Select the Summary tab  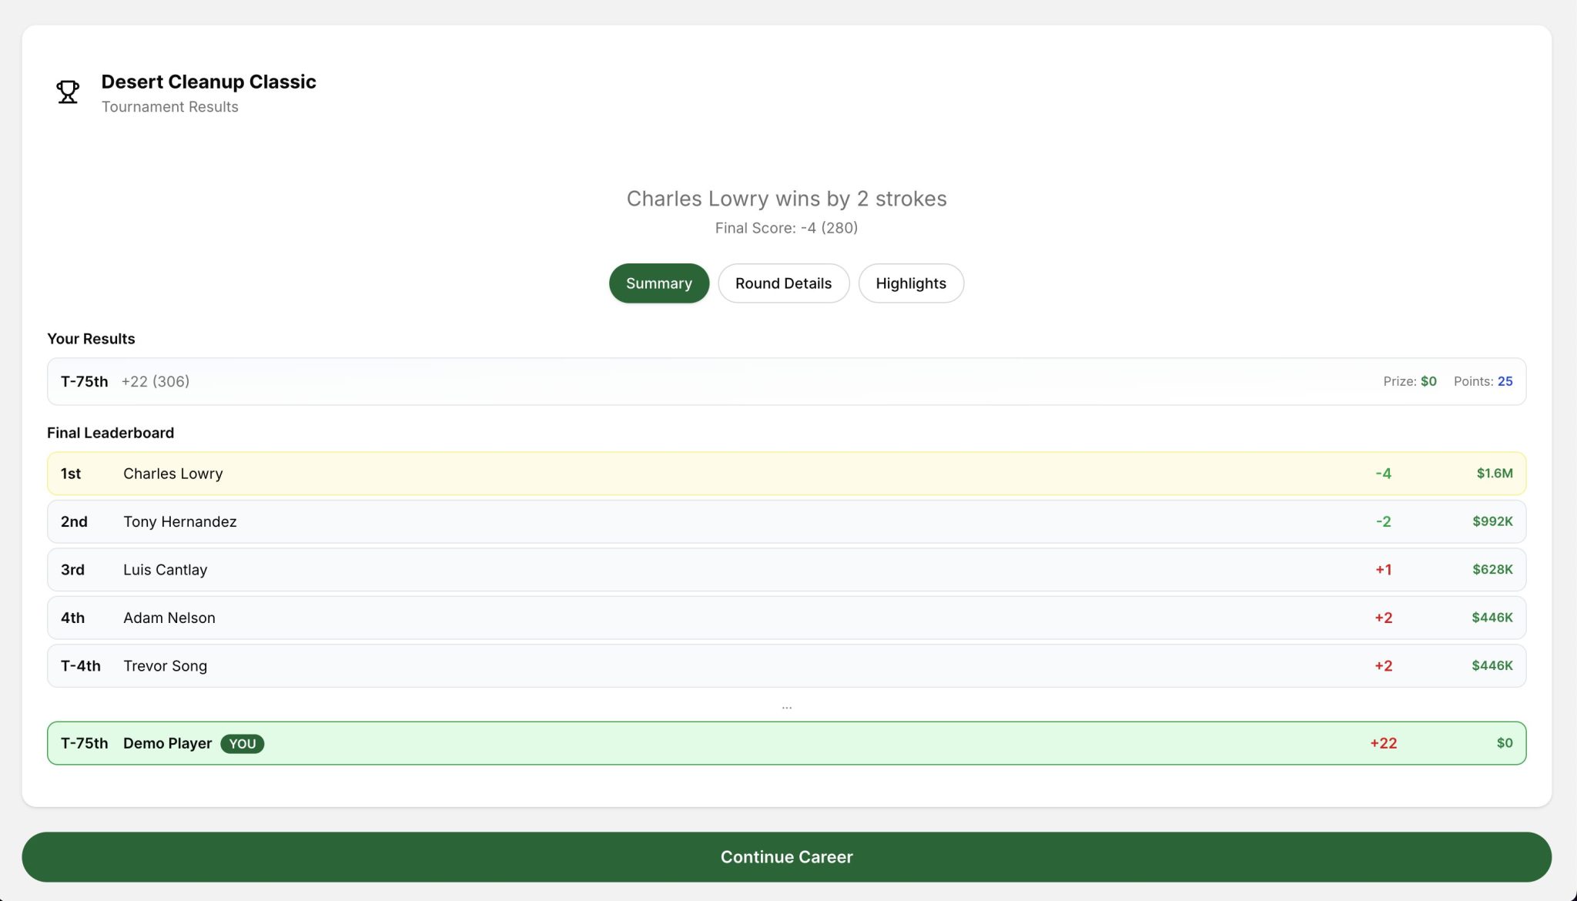coord(658,283)
